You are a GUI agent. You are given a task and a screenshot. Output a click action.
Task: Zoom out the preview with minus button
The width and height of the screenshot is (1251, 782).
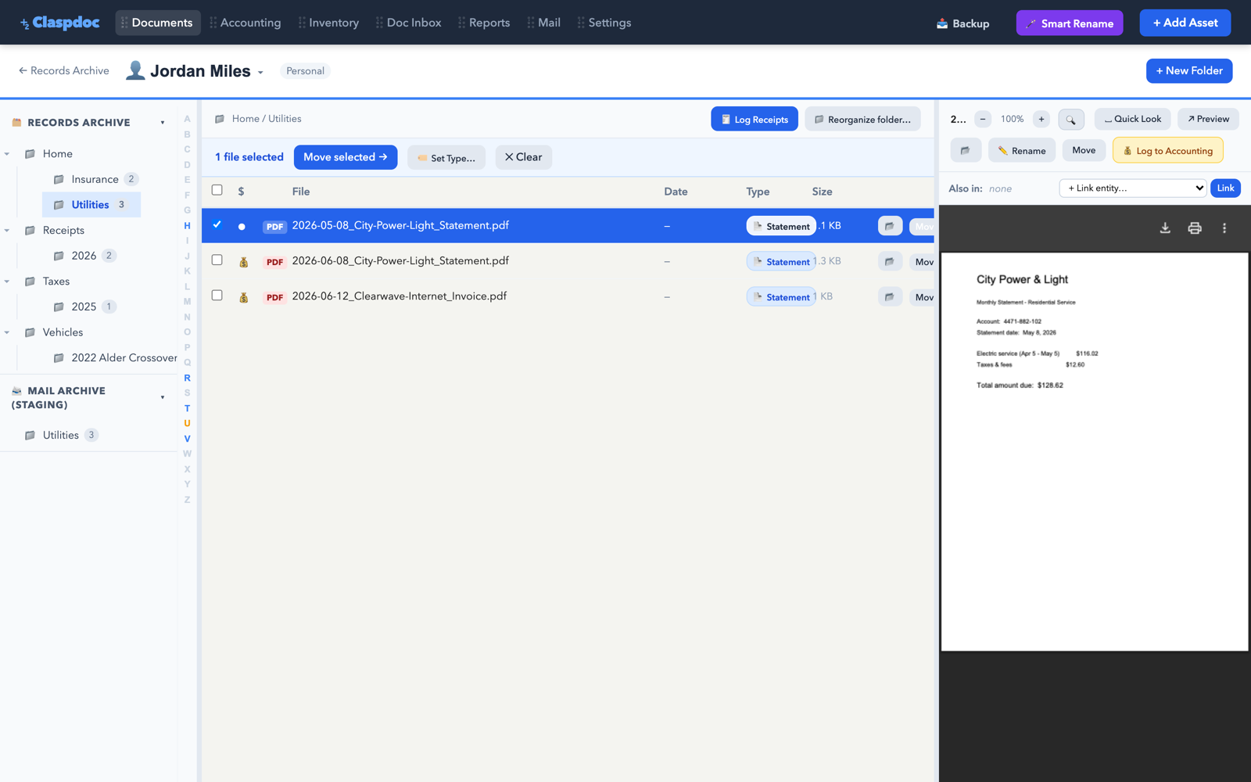[x=983, y=119]
